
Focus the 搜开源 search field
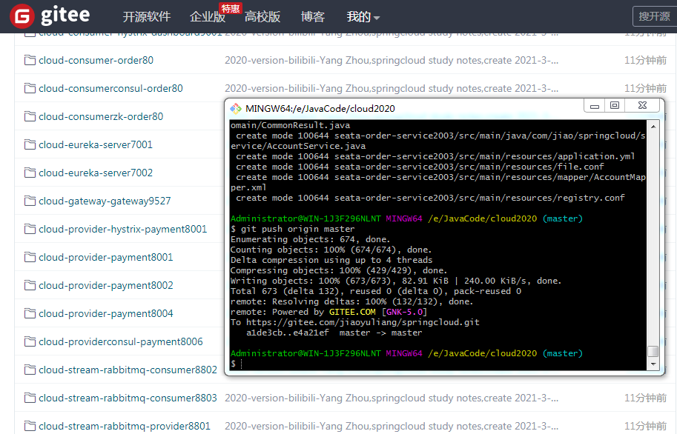(x=655, y=16)
